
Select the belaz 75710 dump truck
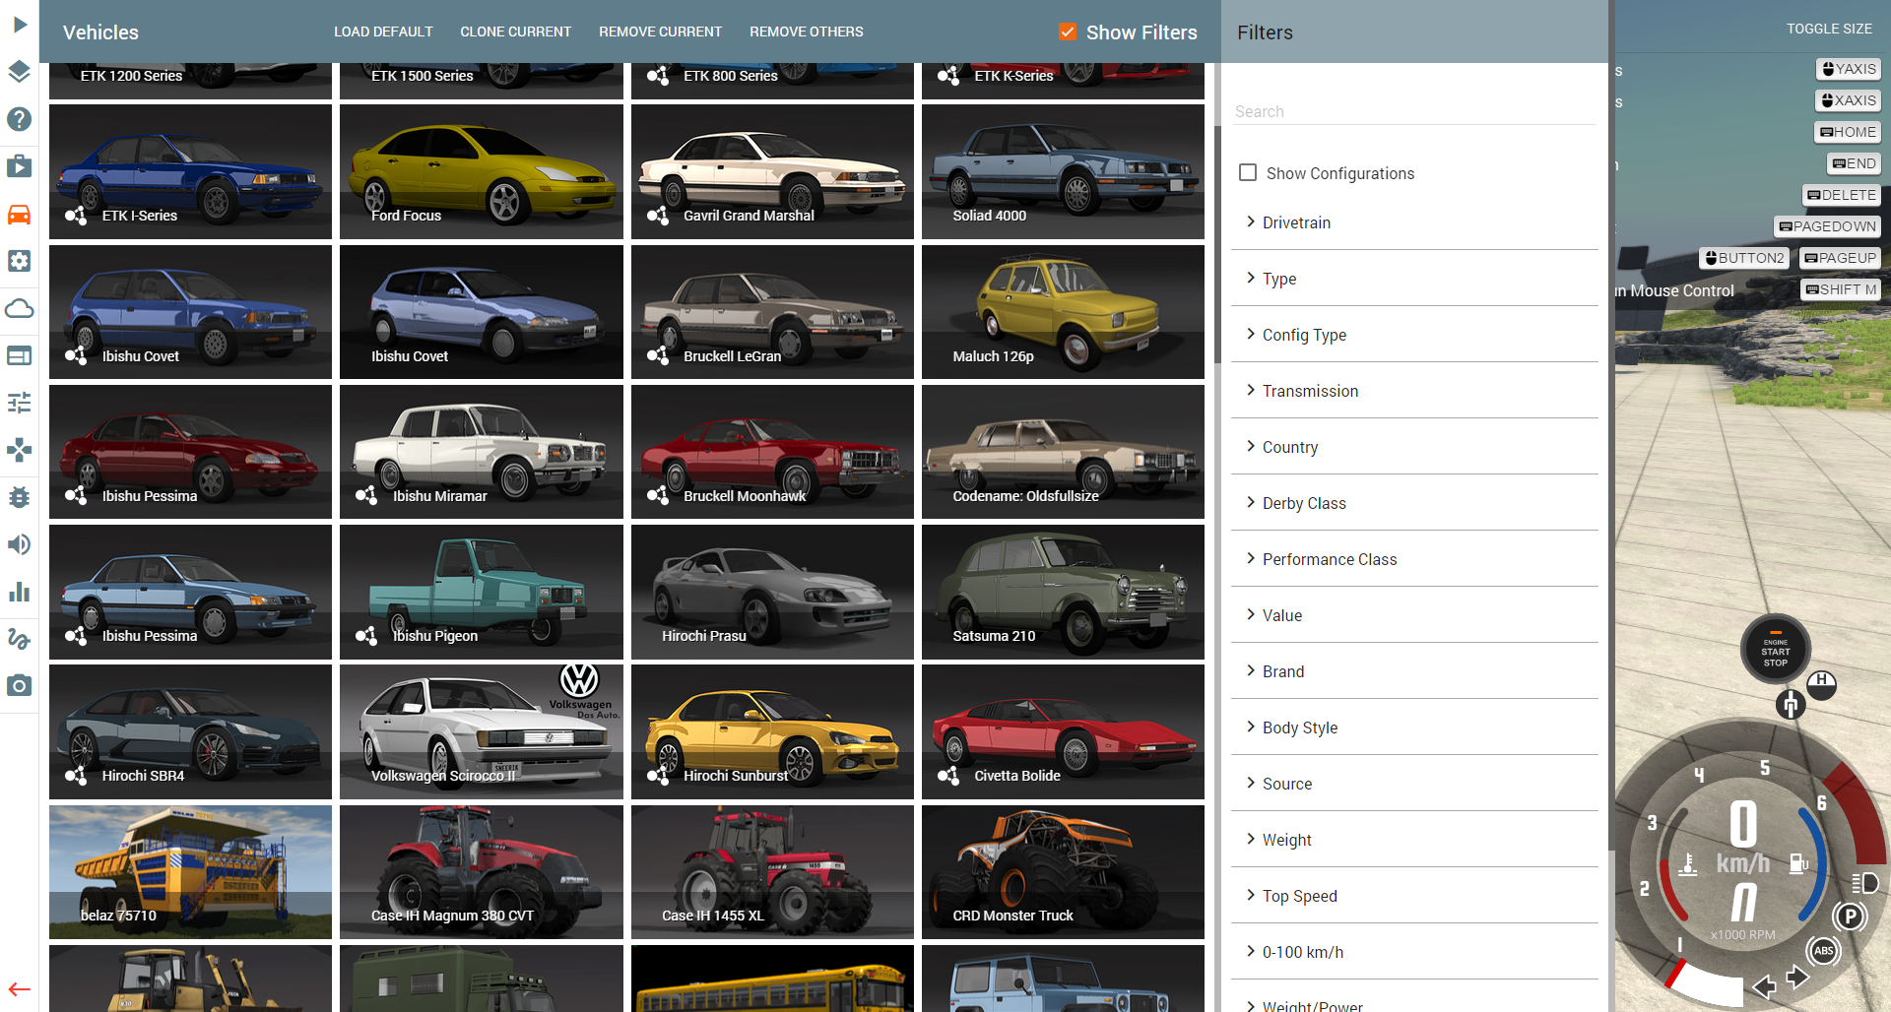click(x=190, y=872)
